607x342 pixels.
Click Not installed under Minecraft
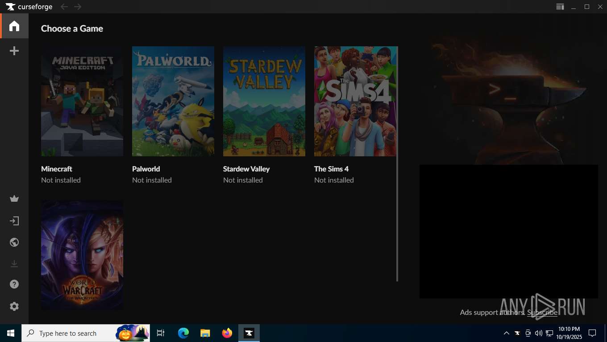[x=61, y=180]
